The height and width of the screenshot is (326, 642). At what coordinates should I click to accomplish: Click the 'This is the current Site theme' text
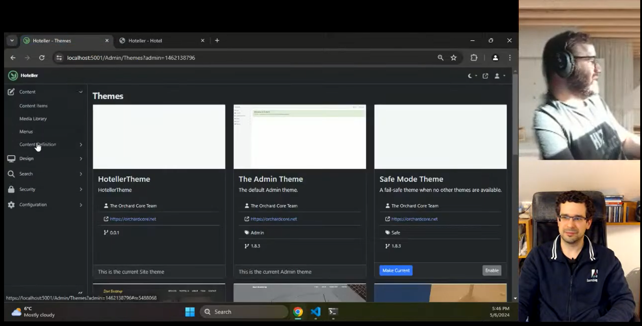131,272
